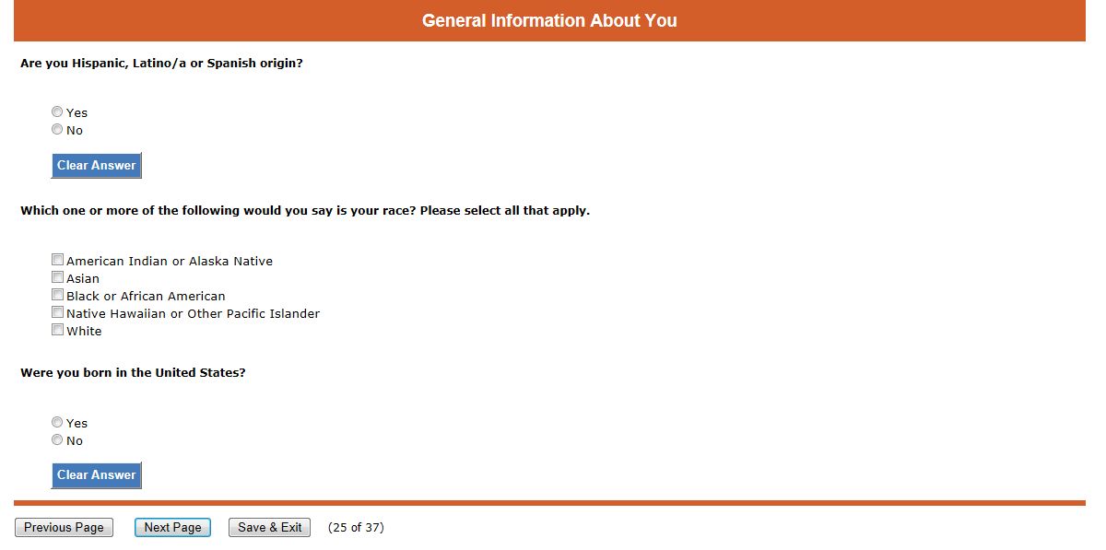Clear Answer for the Hispanic origin question
Screen dimensions: 1106x550
pyautogui.click(x=97, y=166)
